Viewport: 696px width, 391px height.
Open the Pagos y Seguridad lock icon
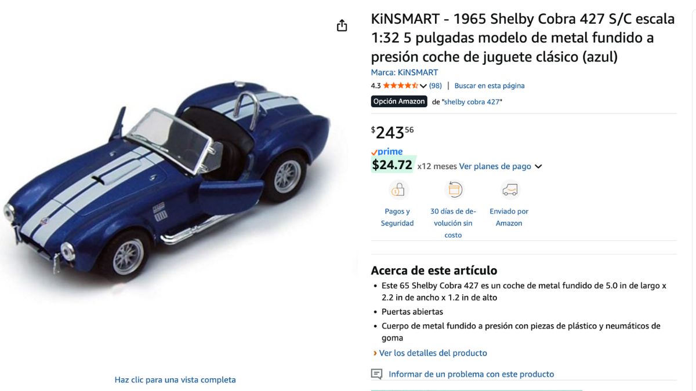click(x=398, y=189)
